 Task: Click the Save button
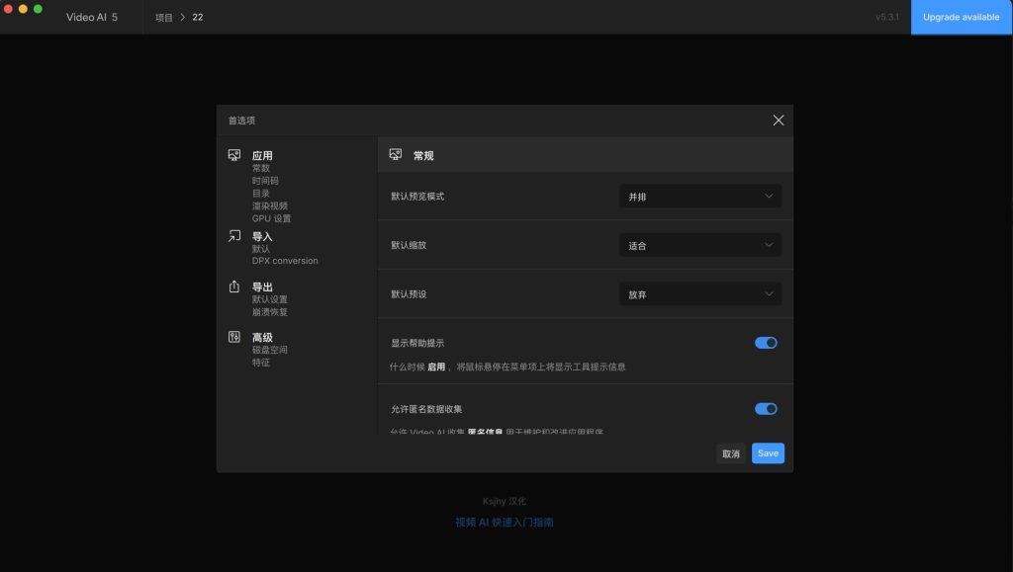pos(768,452)
